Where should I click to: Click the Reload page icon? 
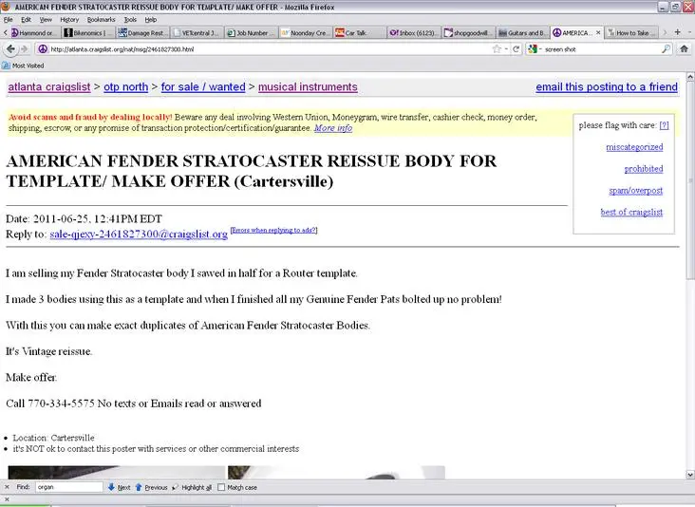point(516,49)
